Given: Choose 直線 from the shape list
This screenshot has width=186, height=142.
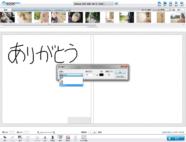Looking at the screenshot, I should tap(71, 78).
